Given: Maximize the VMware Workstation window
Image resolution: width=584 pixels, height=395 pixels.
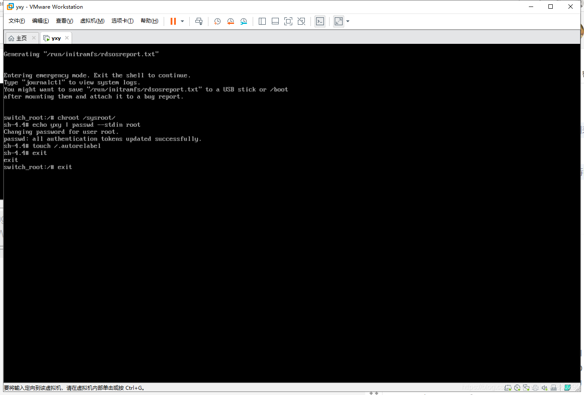Looking at the screenshot, I should click(x=551, y=7).
